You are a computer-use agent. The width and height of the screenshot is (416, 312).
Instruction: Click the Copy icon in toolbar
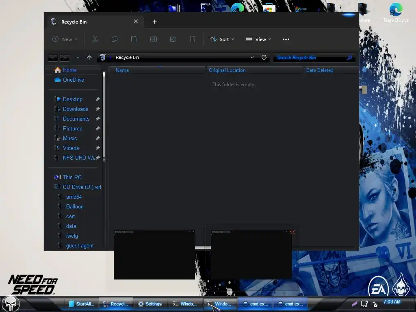coord(115,39)
